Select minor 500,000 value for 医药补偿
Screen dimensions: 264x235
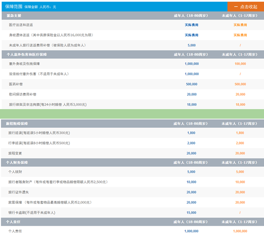(240, 84)
